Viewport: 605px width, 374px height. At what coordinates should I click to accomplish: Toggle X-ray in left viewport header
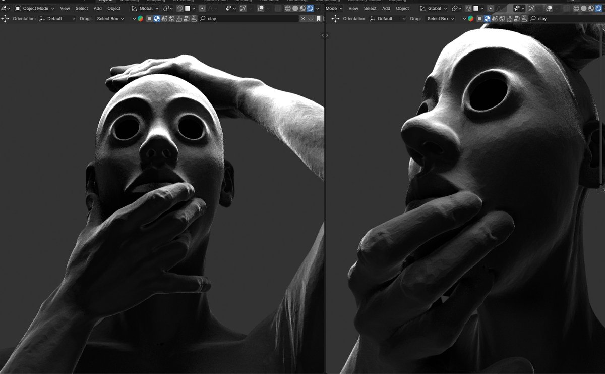click(278, 8)
